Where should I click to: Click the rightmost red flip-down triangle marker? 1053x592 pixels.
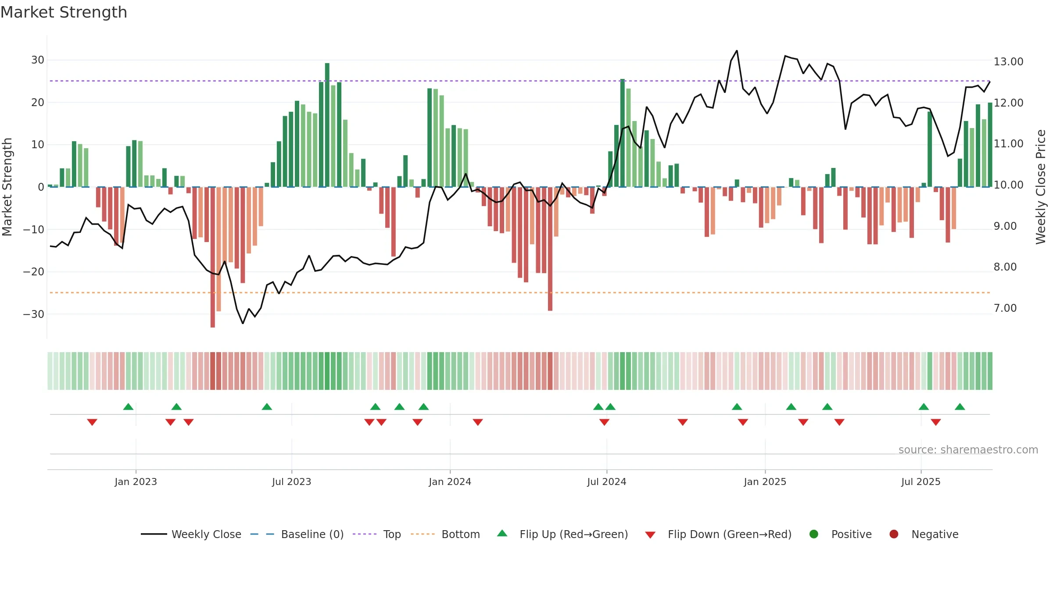click(x=936, y=422)
